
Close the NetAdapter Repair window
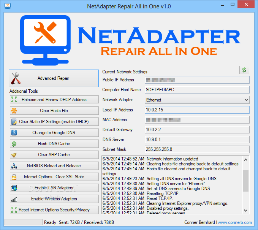pyautogui.click(x=246, y=5)
